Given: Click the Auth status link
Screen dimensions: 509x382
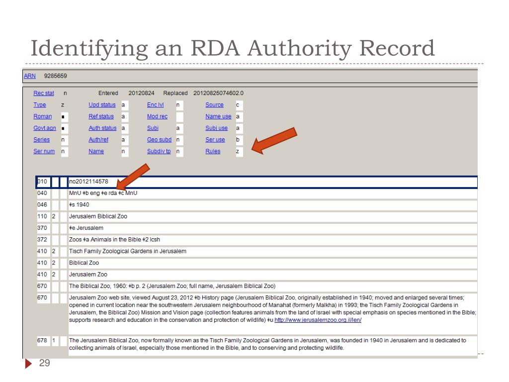Looking at the screenshot, I should [102, 128].
